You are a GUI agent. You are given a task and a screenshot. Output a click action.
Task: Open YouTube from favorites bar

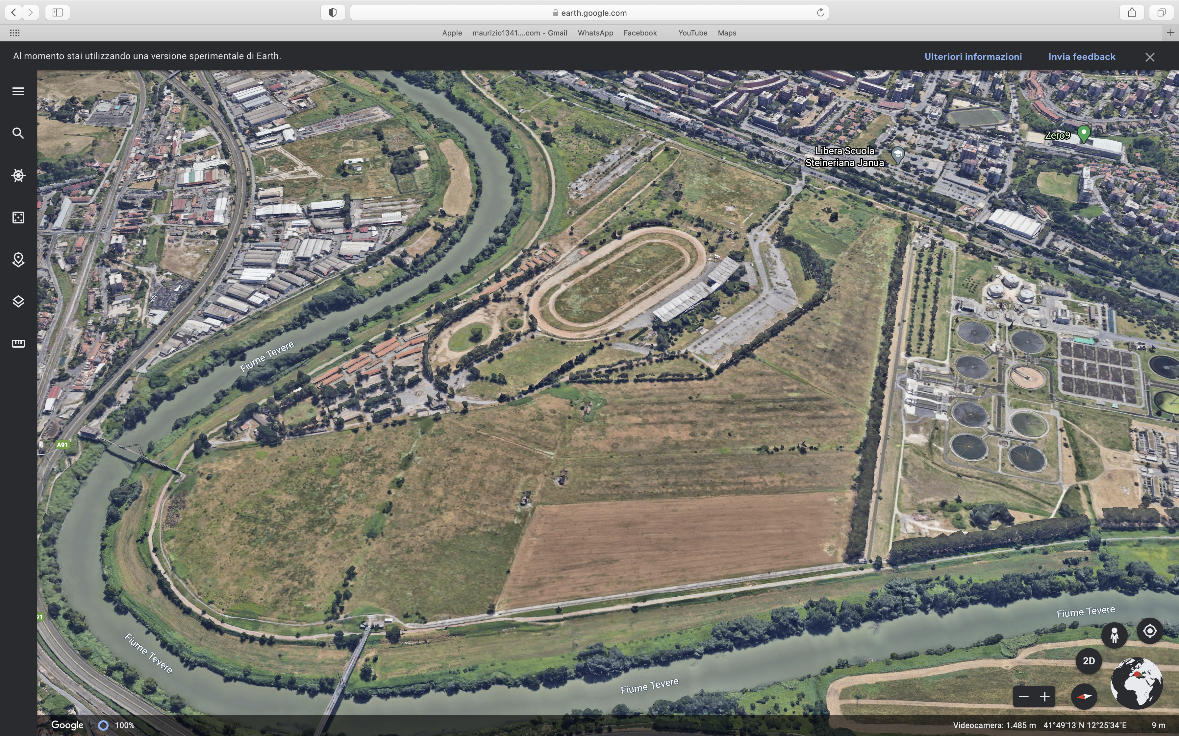point(692,33)
